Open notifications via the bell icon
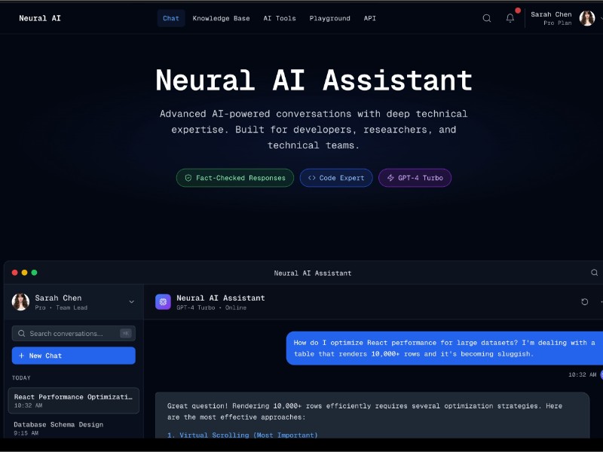This screenshot has width=603, height=452. tap(510, 18)
